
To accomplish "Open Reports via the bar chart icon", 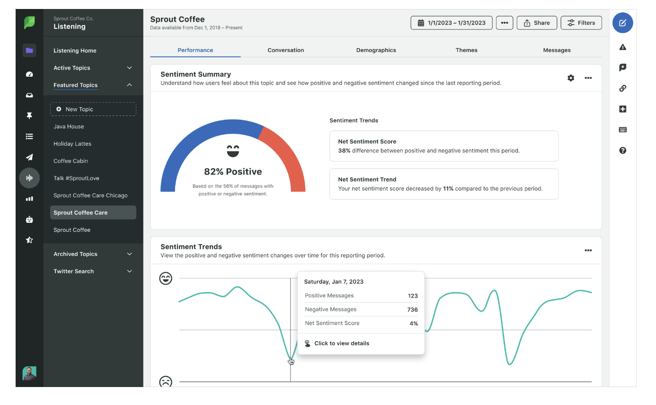I will (29, 199).
